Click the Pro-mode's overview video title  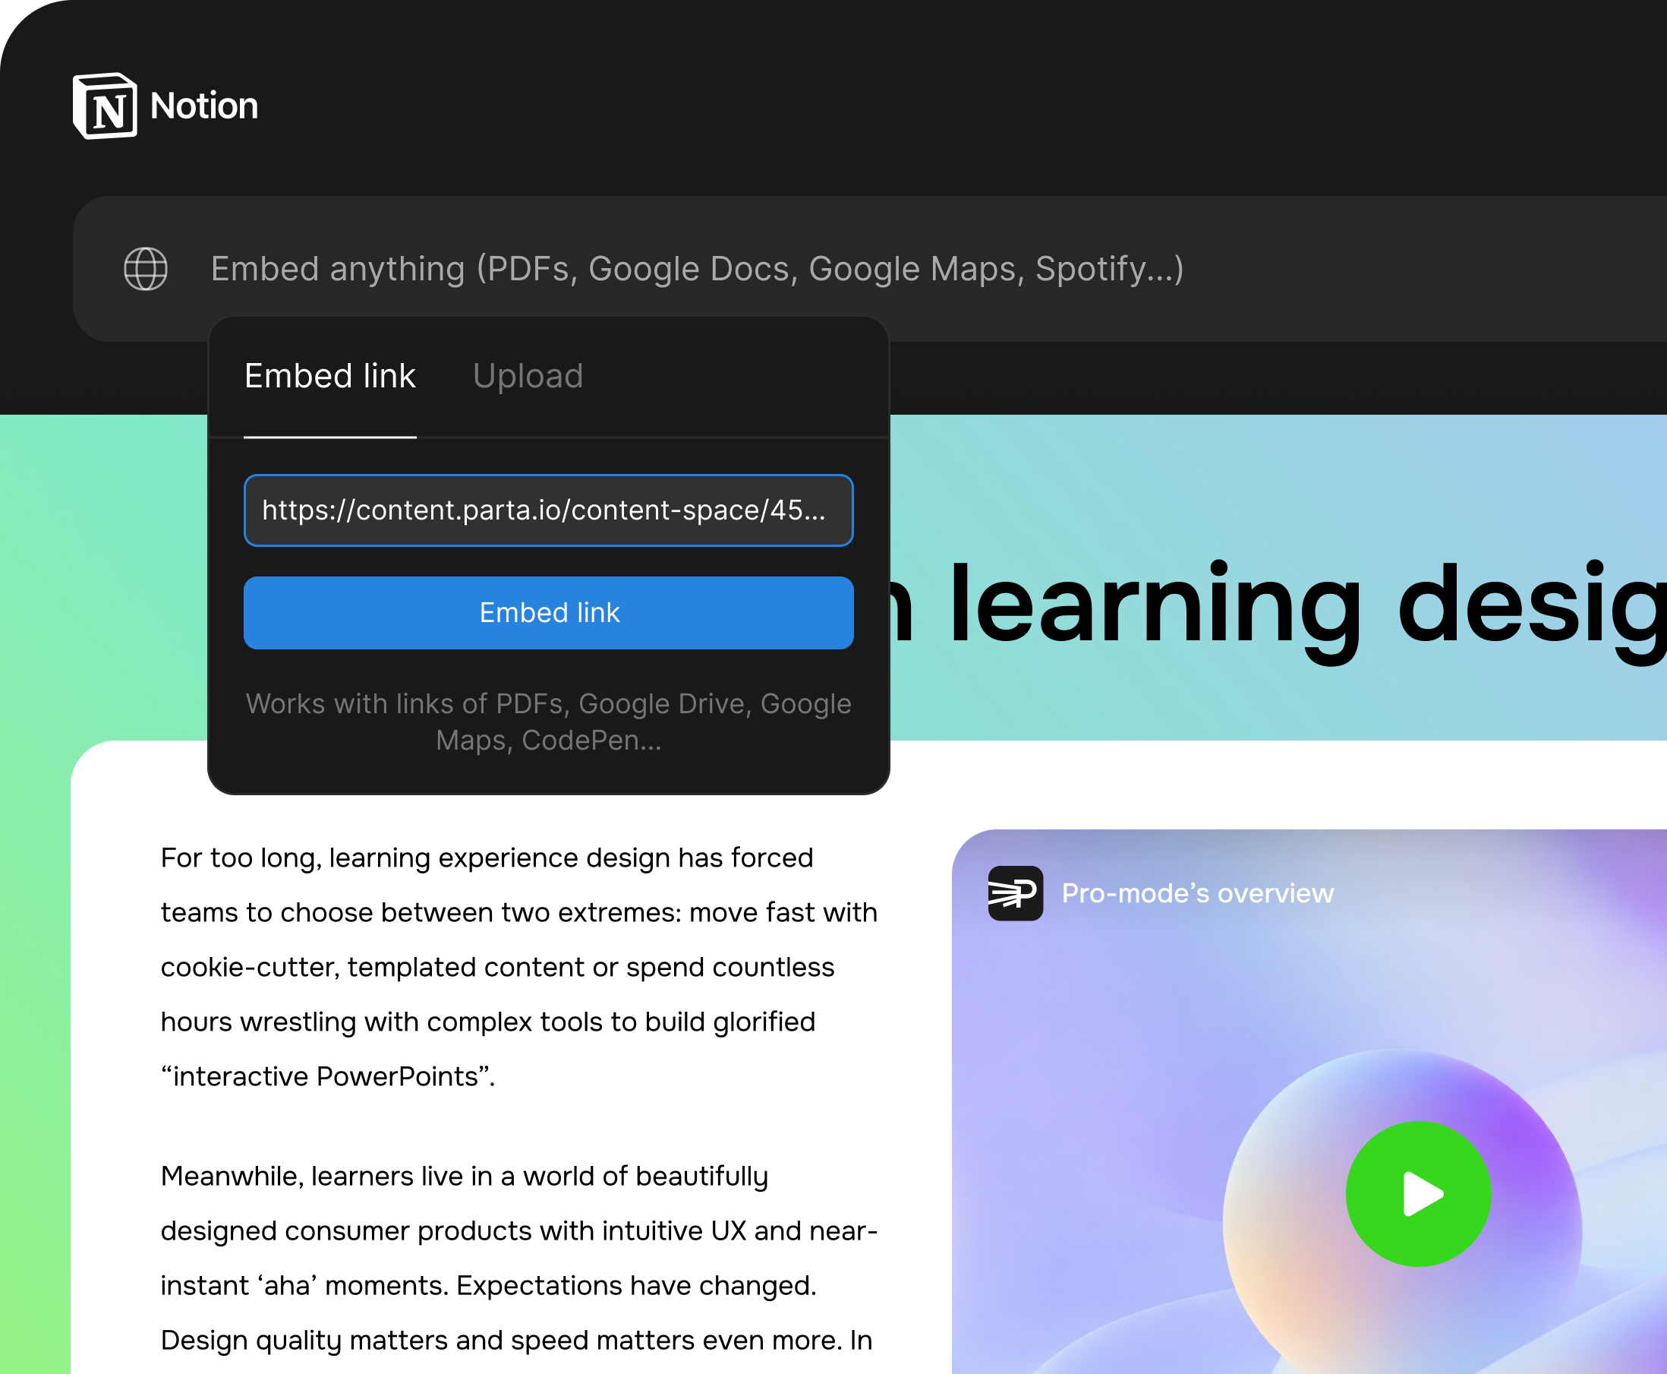tap(1197, 893)
